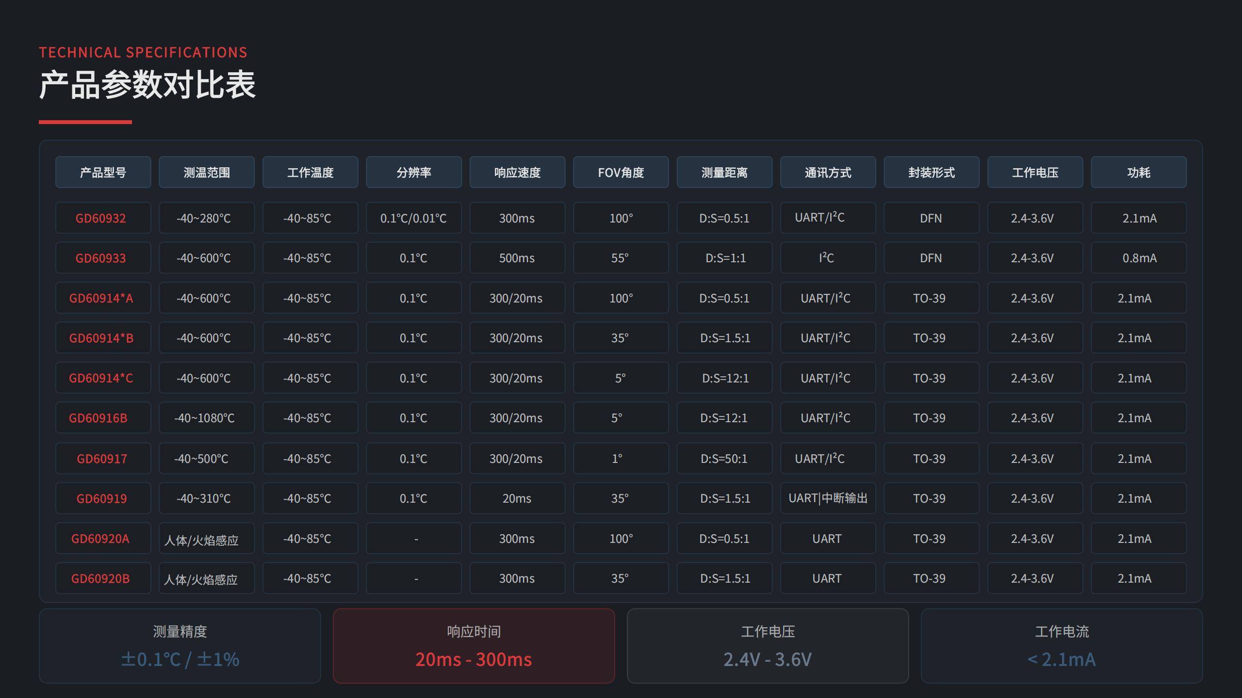This screenshot has width=1242, height=698.
Task: Click the 产品型号 column header
Action: (103, 172)
